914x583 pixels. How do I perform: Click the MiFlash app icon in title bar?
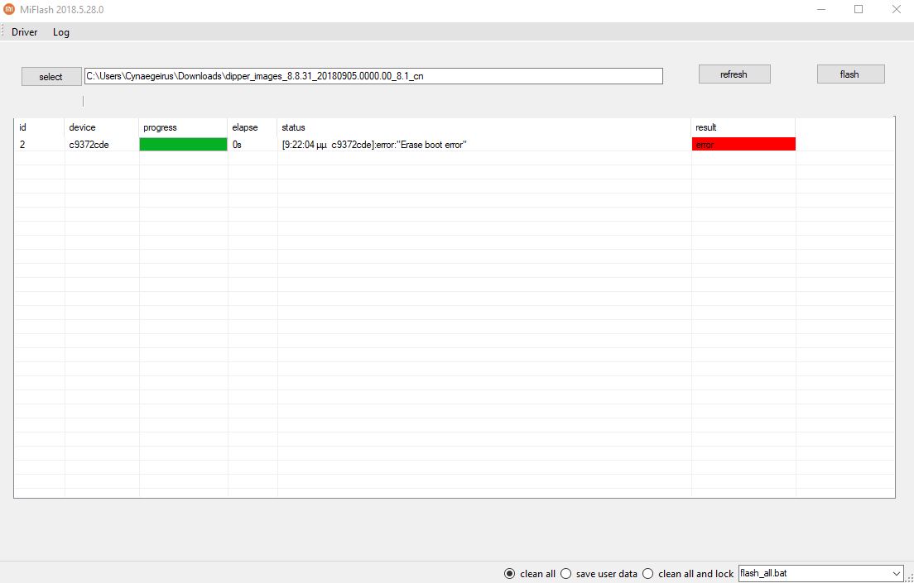[9, 9]
